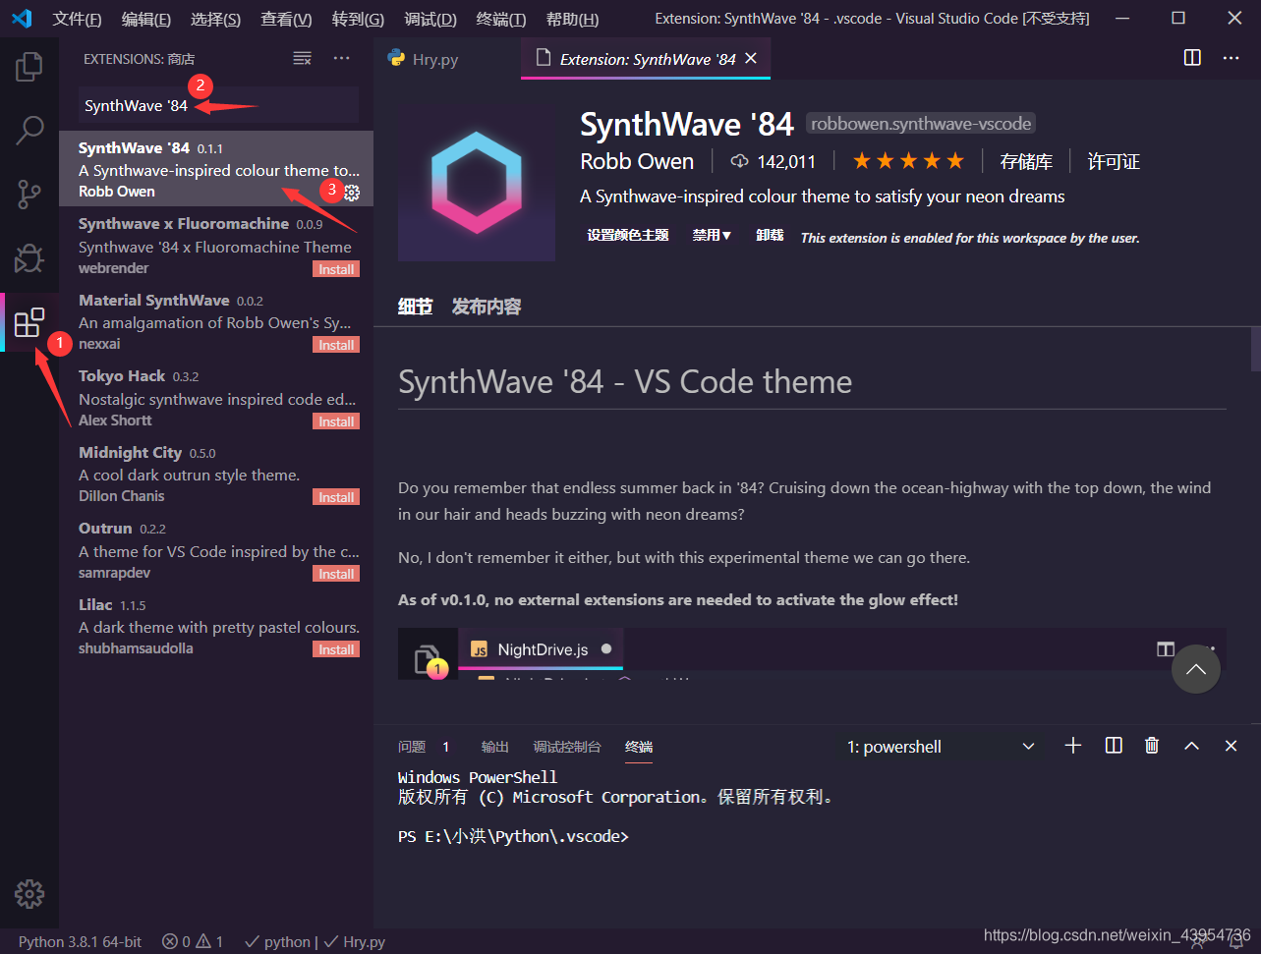Image resolution: width=1261 pixels, height=954 pixels.
Task: Split the terminal pane
Action: click(x=1114, y=746)
